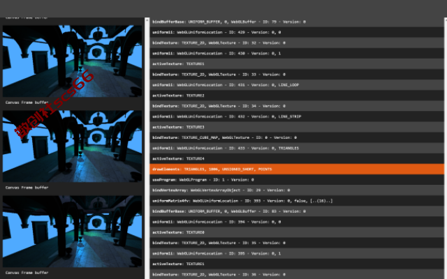This screenshot has width=447, height=279.
Task: Select the bindTexture TEXTURE_CUBE_MAP command
Action: click(x=297, y=137)
